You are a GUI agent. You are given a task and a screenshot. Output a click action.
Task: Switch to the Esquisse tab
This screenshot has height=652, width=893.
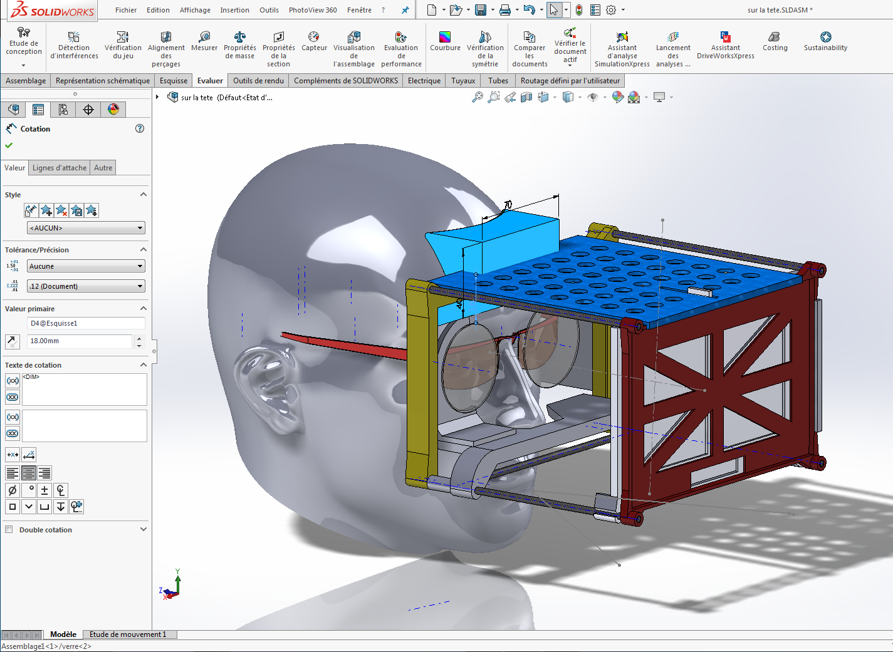click(x=174, y=81)
